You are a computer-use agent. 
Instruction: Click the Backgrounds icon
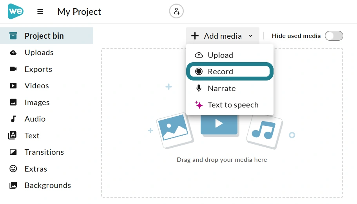point(13,185)
